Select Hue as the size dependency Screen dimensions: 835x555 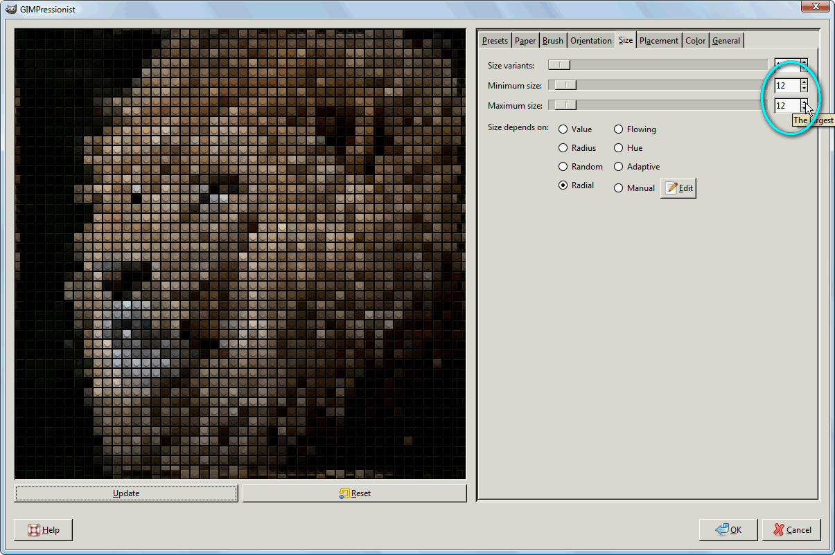(628, 148)
